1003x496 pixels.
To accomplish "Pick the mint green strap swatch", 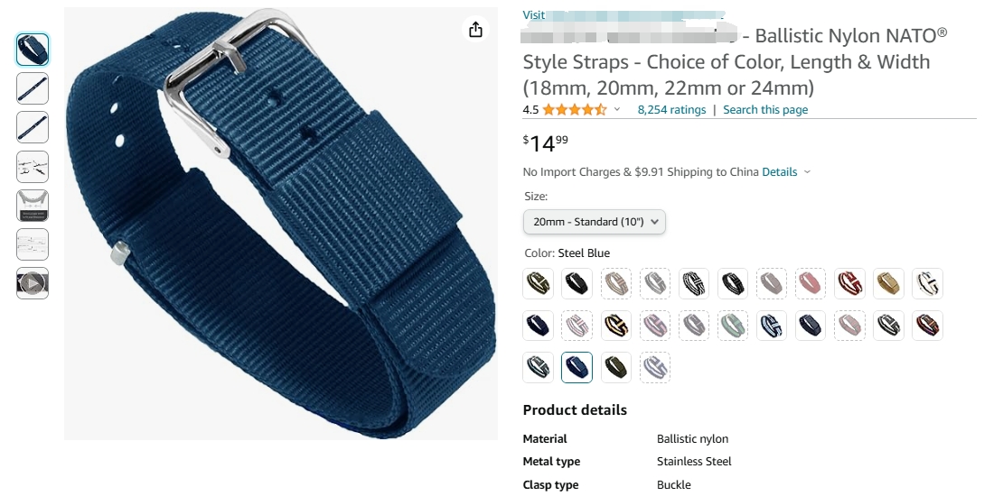I will pos(733,326).
